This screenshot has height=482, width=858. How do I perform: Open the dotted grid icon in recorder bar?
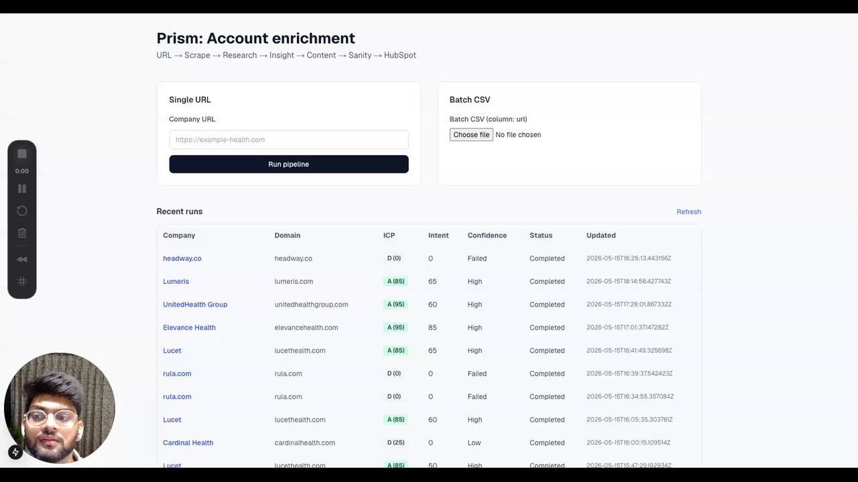coord(22,282)
